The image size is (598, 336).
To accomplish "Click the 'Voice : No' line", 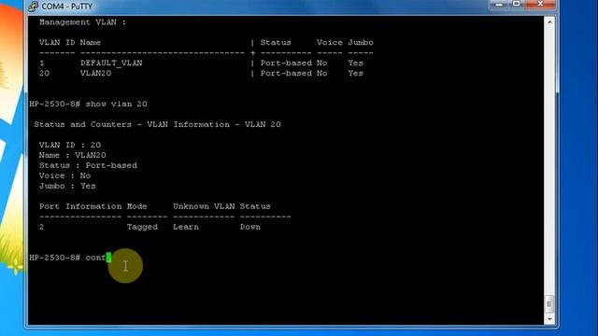I will [x=64, y=175].
